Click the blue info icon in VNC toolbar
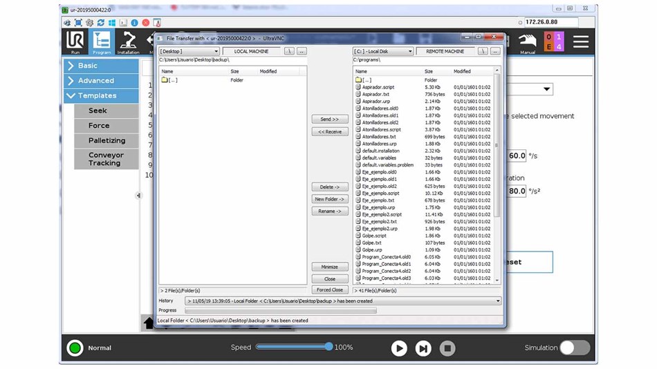Screen dimensions: 657x369 (134, 23)
